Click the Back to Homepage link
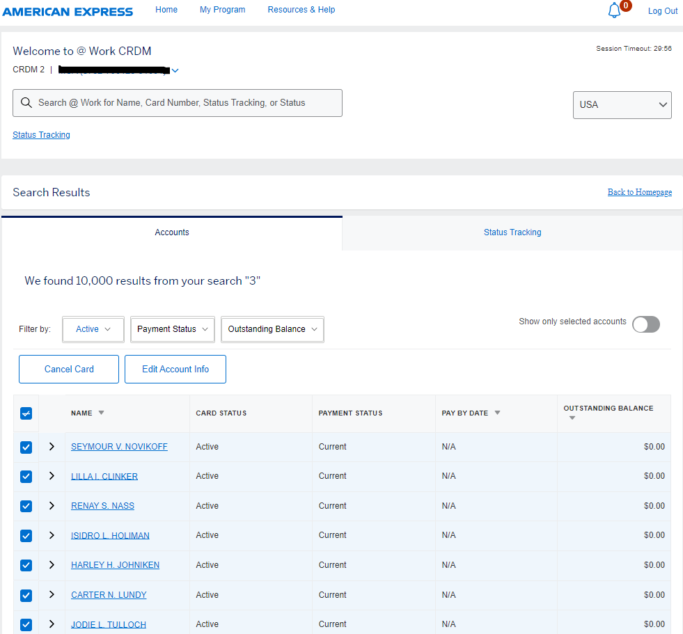Viewport: 683px width, 634px height. [639, 192]
